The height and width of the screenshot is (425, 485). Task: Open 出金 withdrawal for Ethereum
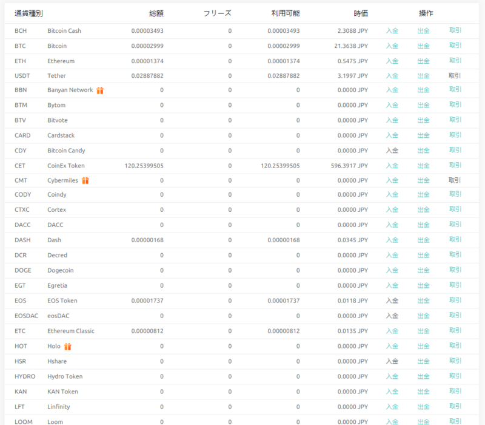[x=423, y=61]
